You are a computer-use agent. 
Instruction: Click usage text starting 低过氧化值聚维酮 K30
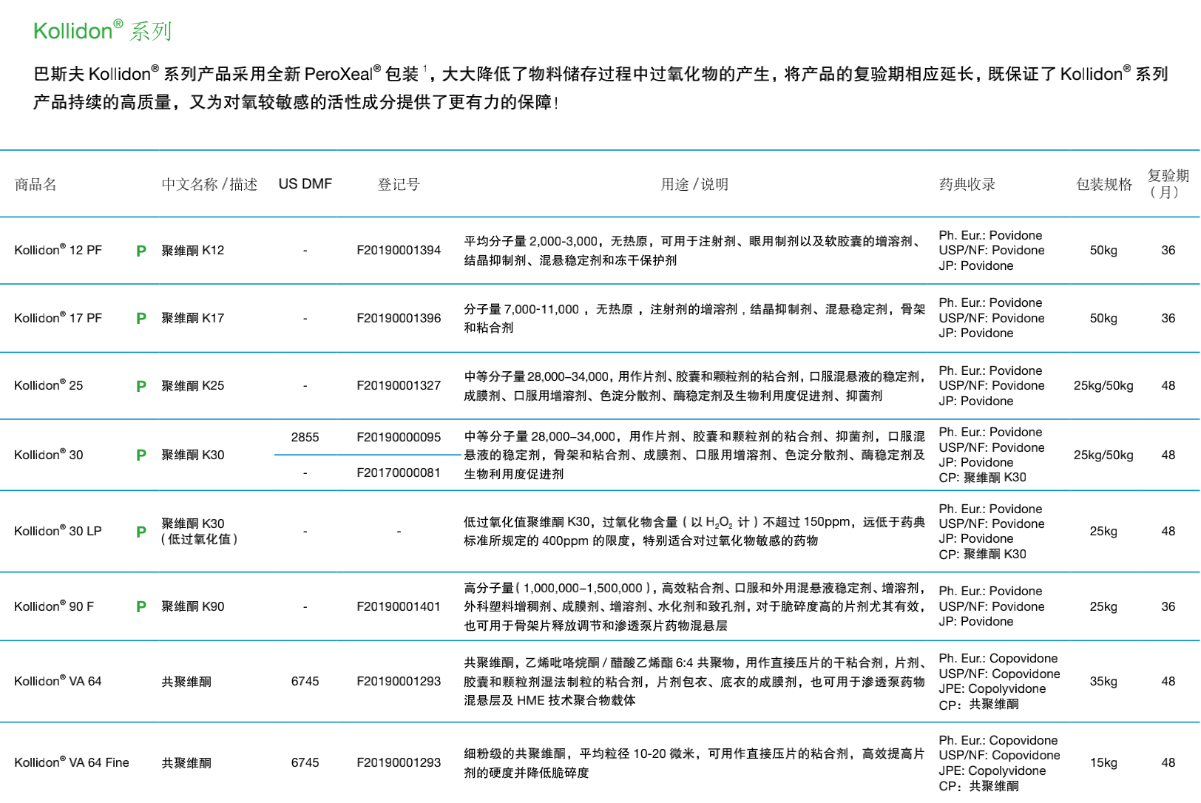(694, 531)
